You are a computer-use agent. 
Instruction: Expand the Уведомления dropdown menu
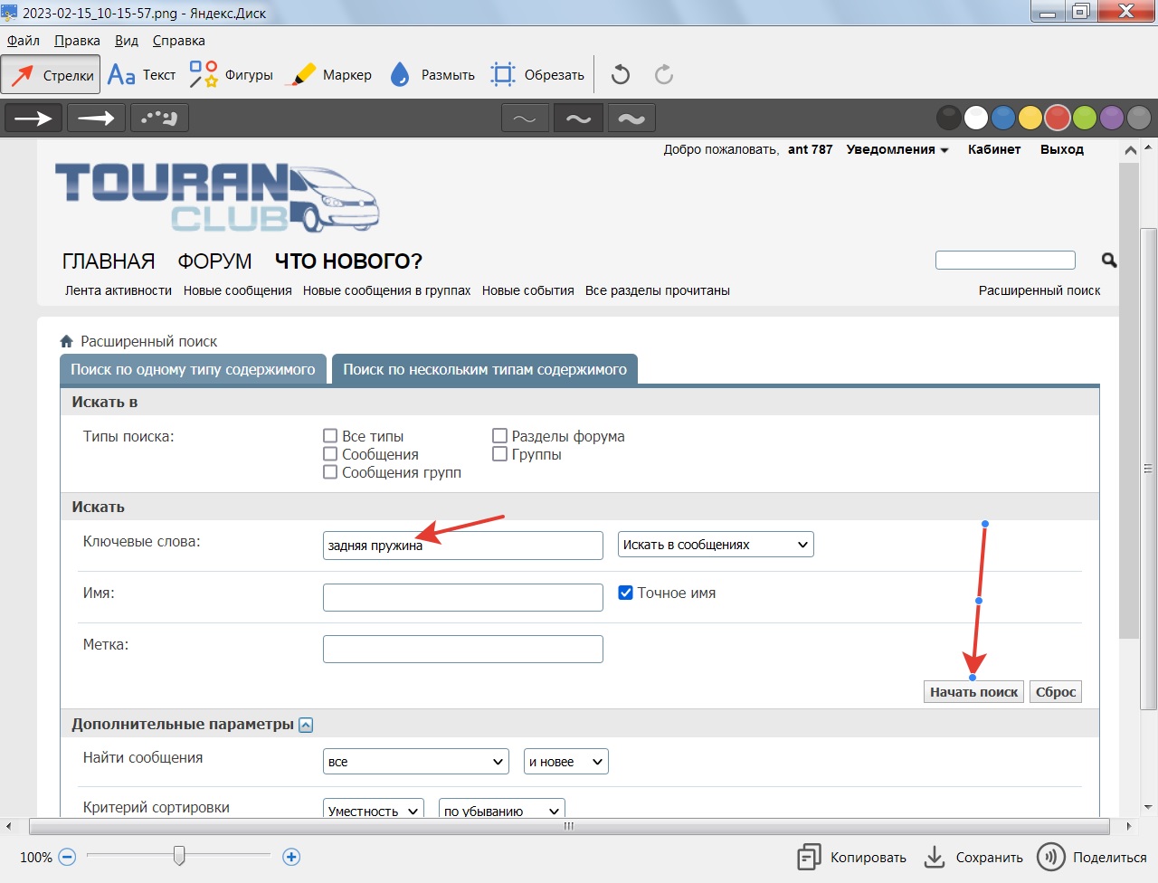(897, 149)
